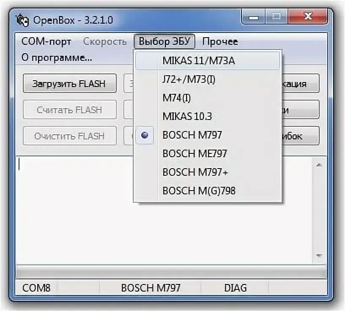Choose M74(I) ECU option

click(208, 98)
